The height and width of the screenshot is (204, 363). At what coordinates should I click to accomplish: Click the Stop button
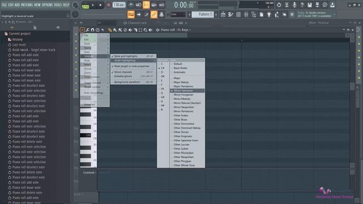pyautogui.click(x=100, y=5)
